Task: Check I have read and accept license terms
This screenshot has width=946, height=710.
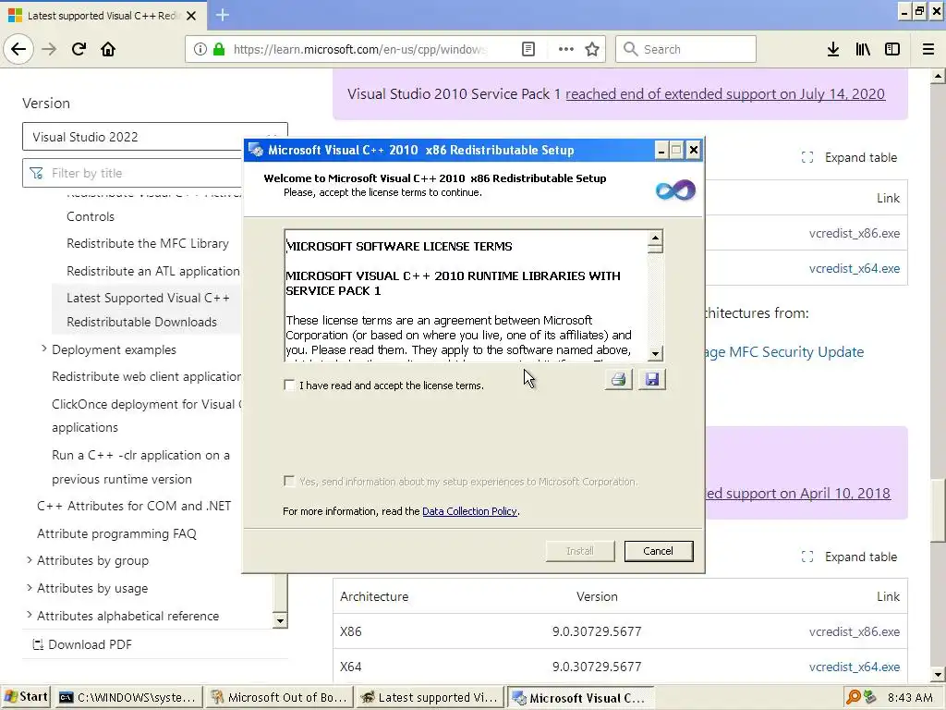Action: 289,386
